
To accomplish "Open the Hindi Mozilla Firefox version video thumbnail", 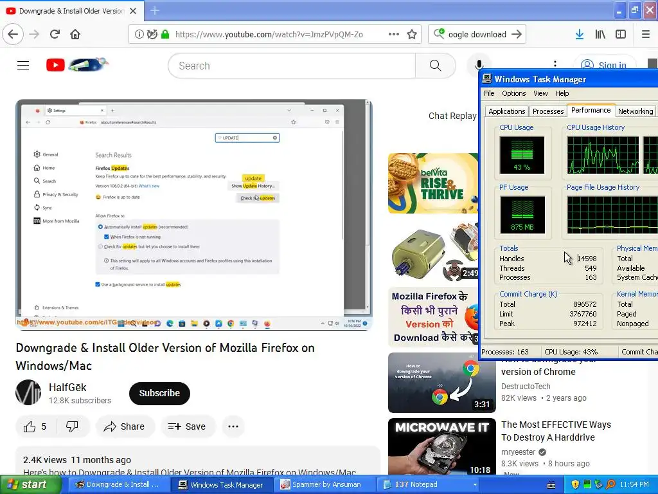I will point(433,317).
